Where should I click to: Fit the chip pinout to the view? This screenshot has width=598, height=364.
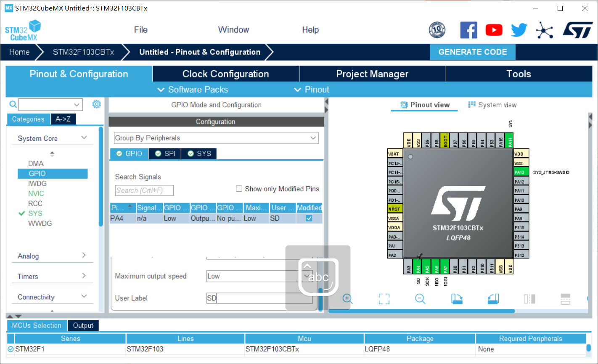(384, 299)
